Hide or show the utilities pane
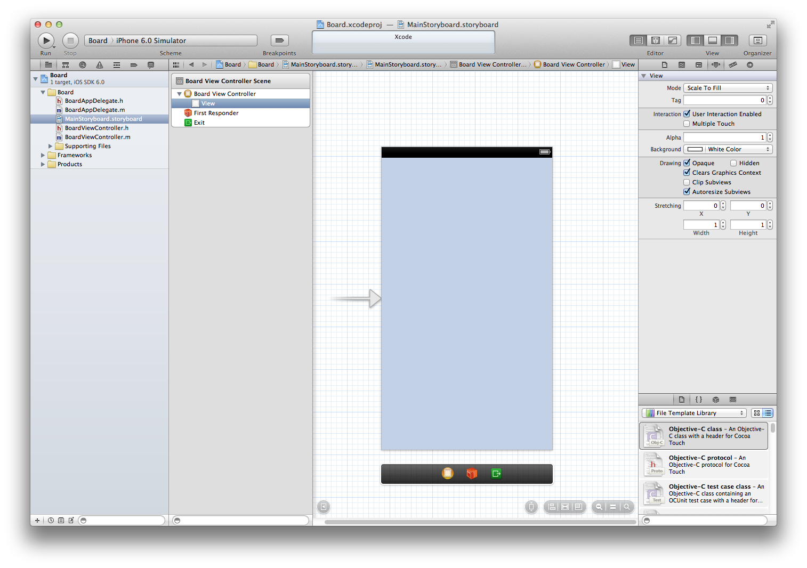The image size is (807, 568). (730, 40)
